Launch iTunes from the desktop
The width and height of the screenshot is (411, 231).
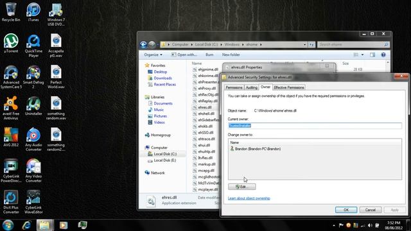33,12
